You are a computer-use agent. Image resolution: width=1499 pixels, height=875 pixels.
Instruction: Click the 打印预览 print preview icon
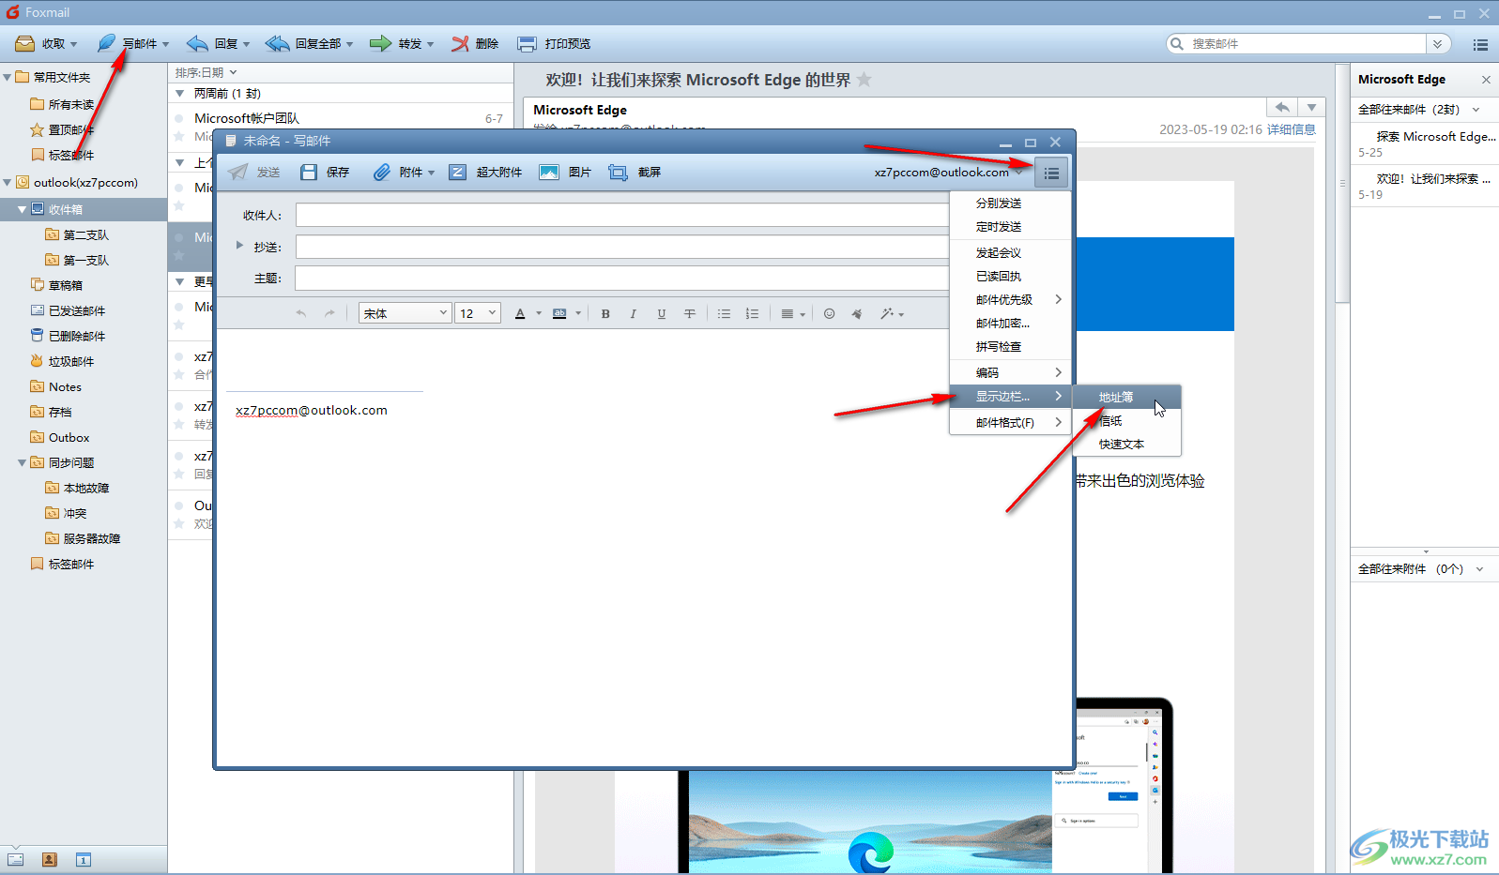[x=528, y=44]
